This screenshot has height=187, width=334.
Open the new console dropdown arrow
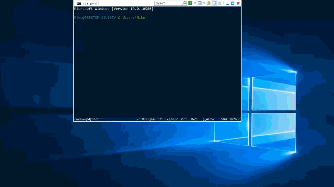pos(195,3)
